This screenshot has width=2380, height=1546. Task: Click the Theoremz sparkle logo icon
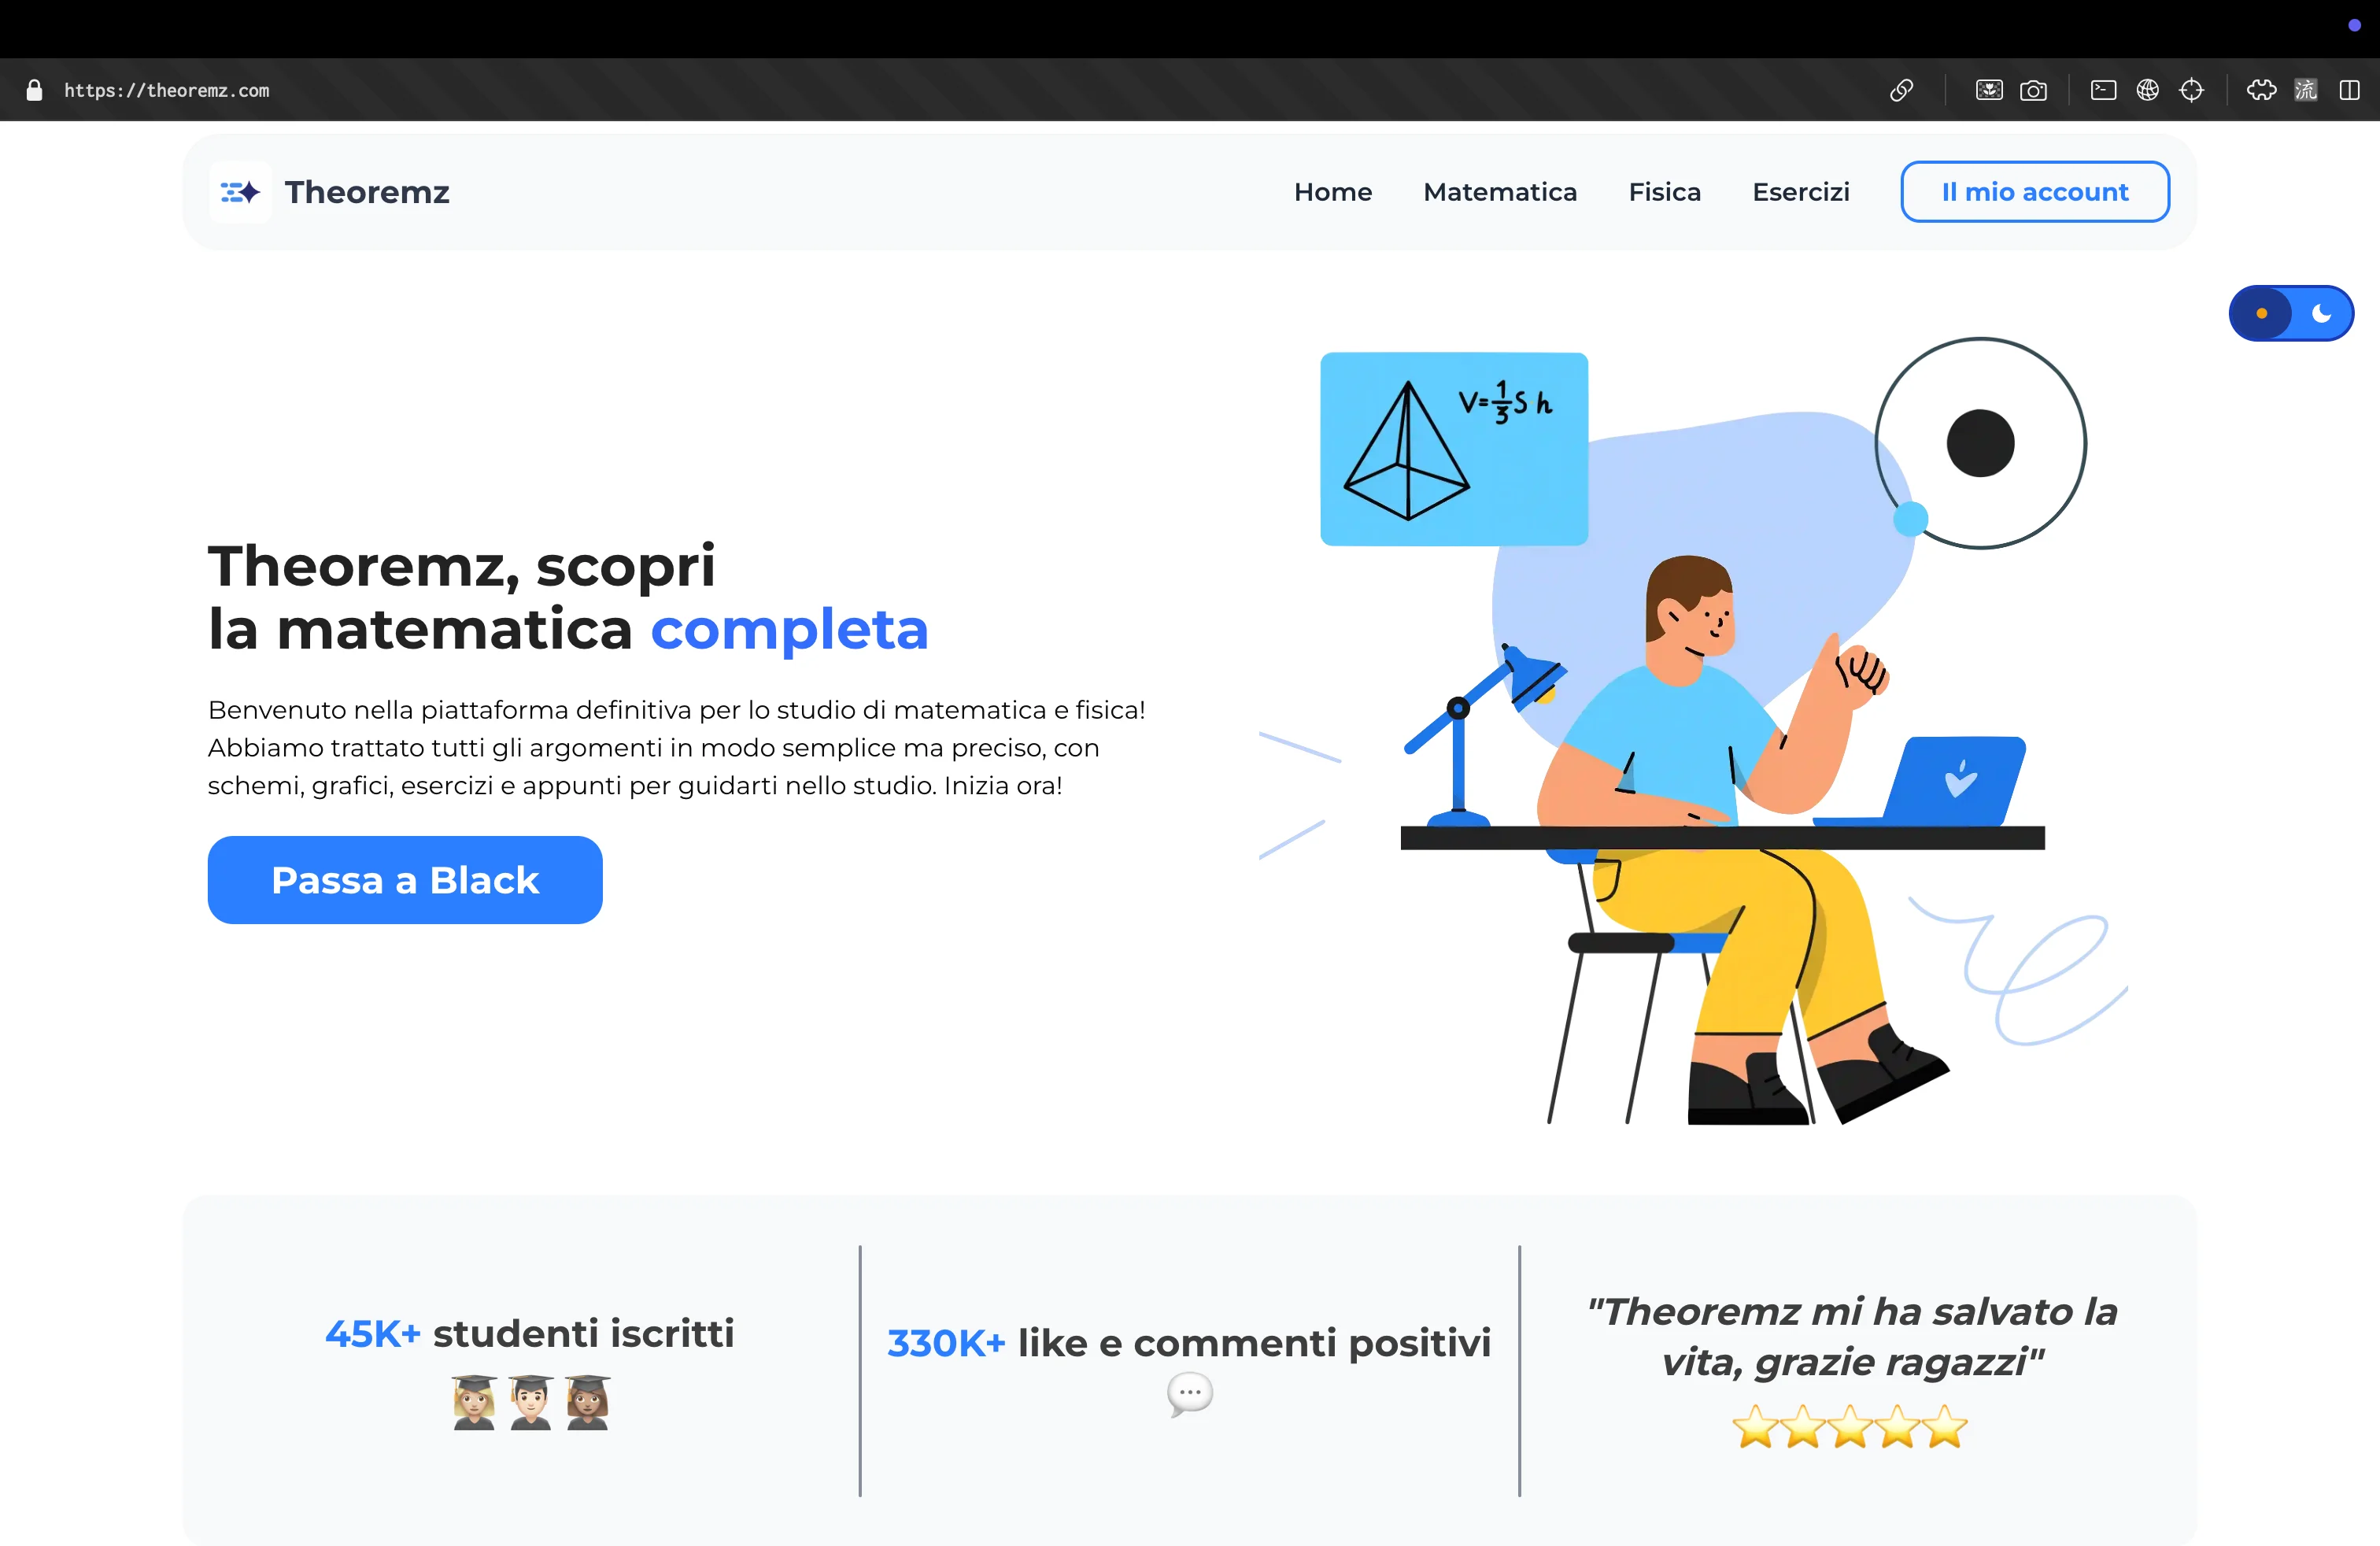pos(240,191)
